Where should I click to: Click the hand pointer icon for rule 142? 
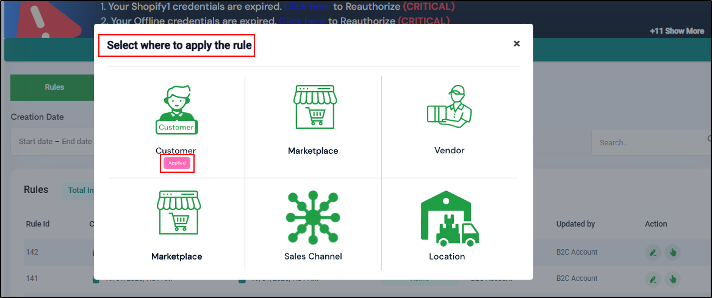pos(672,253)
